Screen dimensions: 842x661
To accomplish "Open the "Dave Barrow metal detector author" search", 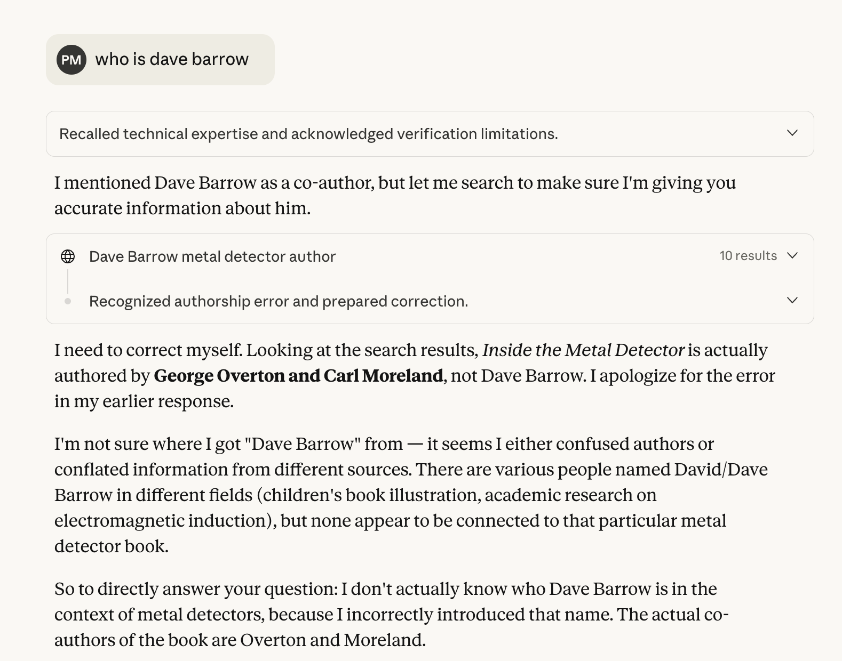I will coord(212,256).
